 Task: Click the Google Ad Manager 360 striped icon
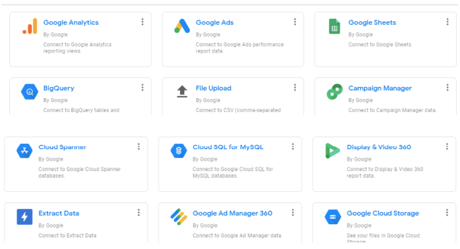point(178,217)
